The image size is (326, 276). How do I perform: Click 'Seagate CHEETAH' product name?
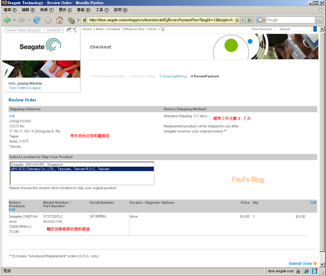coord(23,217)
